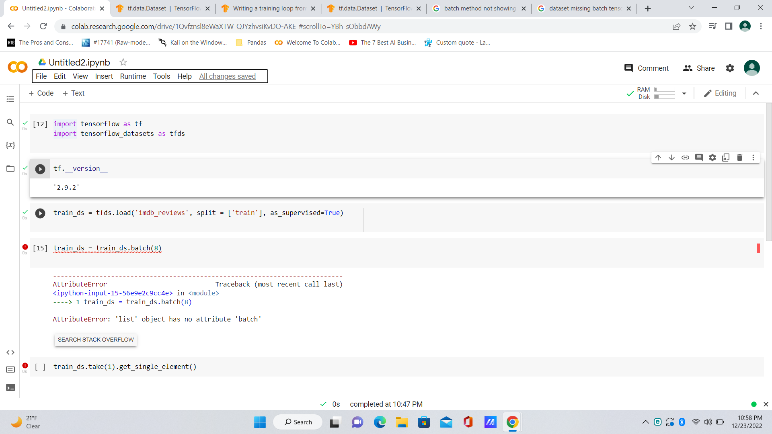Click the notebook title Untitled2.ipynb
The height and width of the screenshot is (434, 772).
79,62
